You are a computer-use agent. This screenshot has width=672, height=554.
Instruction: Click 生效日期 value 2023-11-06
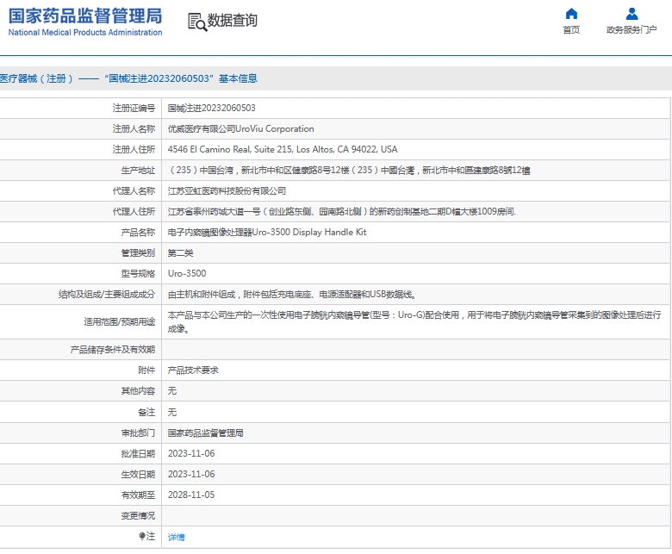click(x=191, y=474)
